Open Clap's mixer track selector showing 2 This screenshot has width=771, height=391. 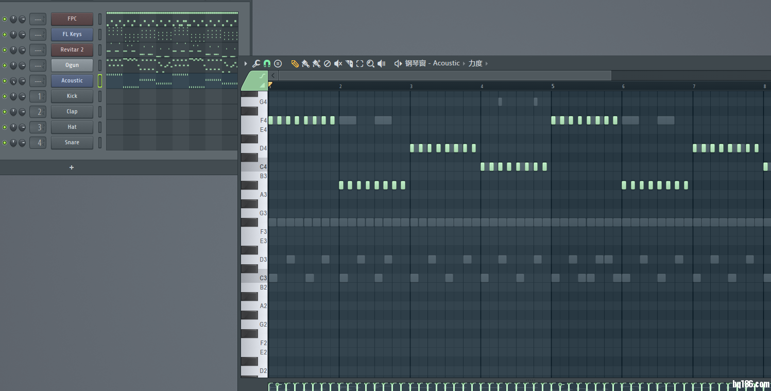pos(38,112)
